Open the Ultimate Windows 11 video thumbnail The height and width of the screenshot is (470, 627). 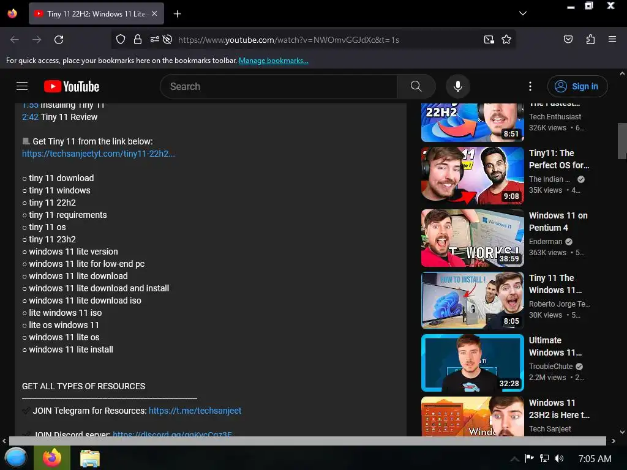[x=473, y=363]
